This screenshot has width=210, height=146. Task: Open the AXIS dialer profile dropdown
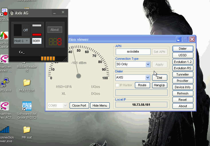[x=148, y=78]
